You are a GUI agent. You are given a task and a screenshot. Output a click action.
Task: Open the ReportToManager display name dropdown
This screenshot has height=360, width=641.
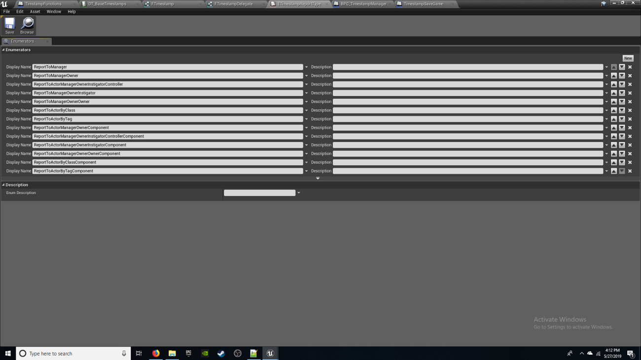306,67
